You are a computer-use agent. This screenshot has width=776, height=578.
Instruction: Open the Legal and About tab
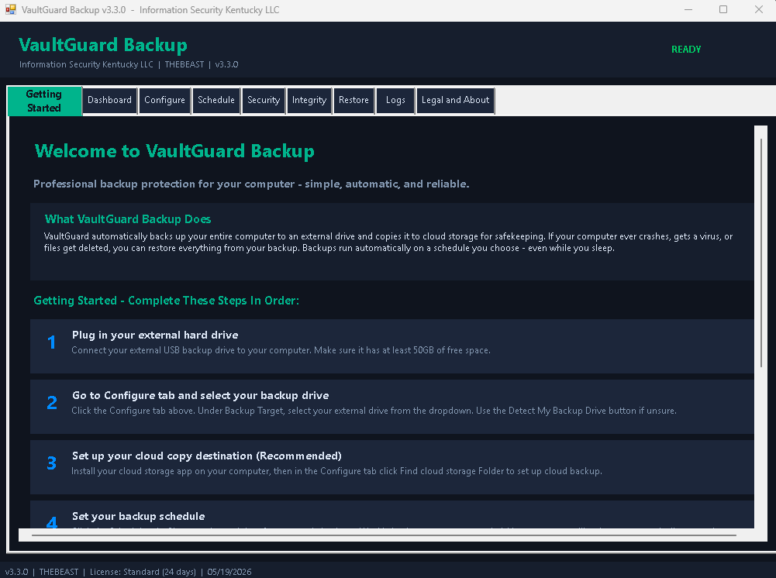(455, 101)
